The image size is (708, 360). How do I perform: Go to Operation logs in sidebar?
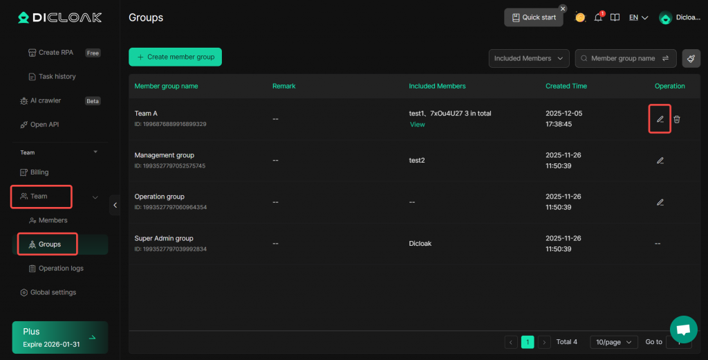coord(60,269)
